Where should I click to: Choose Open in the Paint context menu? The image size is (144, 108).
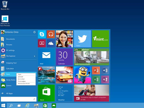(26, 74)
